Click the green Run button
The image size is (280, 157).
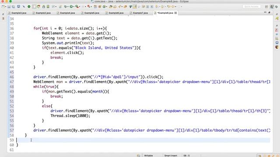coord(71,7)
